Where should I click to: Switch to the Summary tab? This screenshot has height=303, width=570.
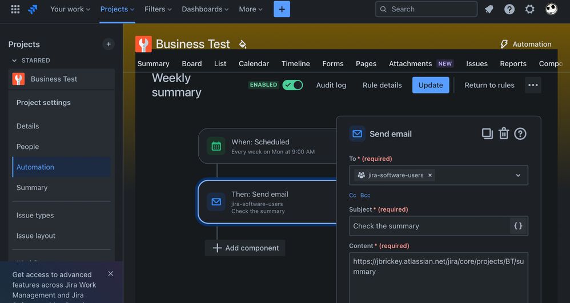pos(154,63)
